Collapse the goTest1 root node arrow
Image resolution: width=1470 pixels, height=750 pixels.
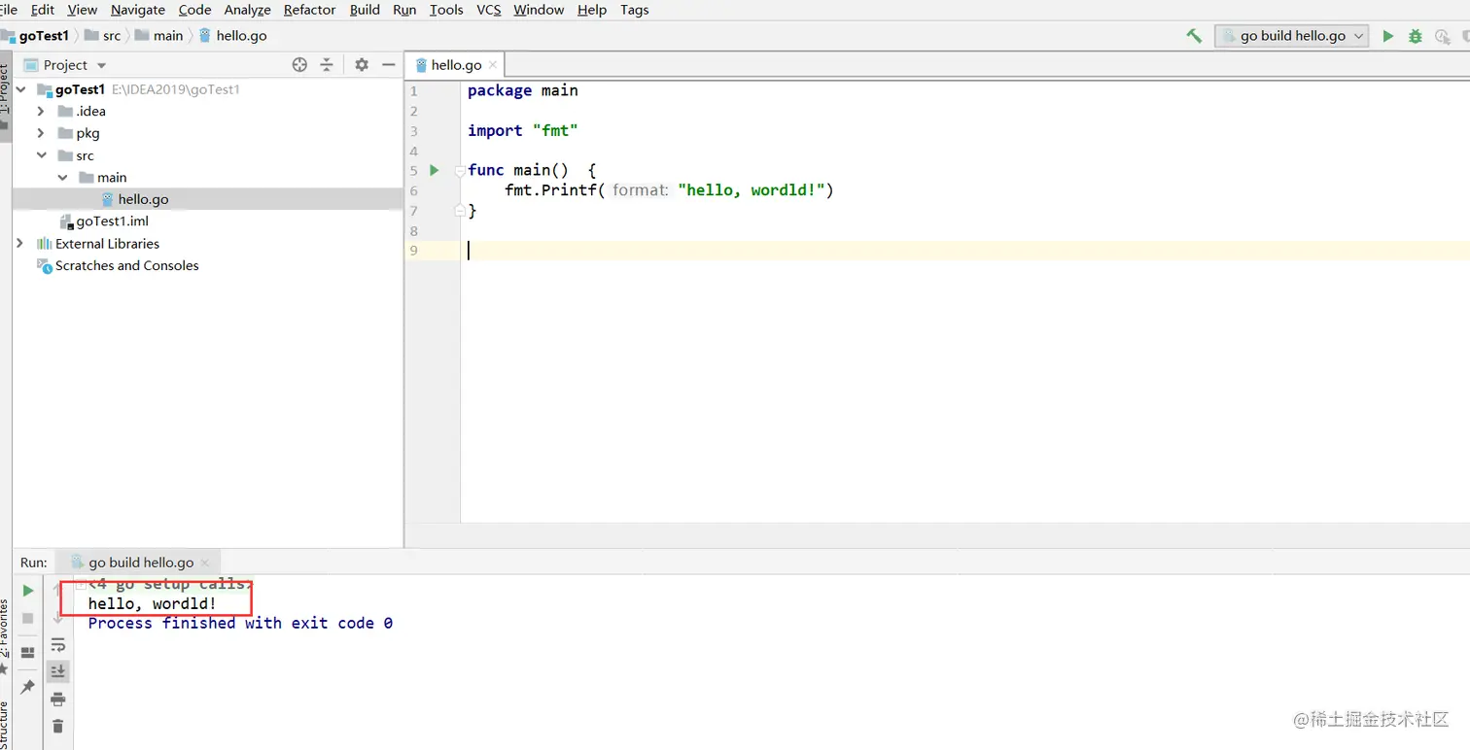pos(20,89)
